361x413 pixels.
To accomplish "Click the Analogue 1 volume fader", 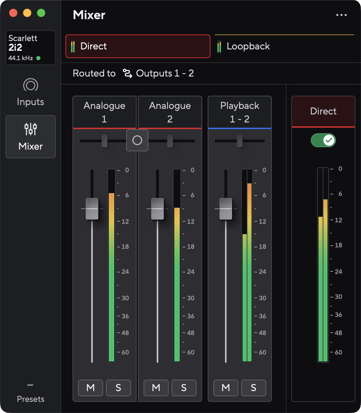I will [x=92, y=209].
